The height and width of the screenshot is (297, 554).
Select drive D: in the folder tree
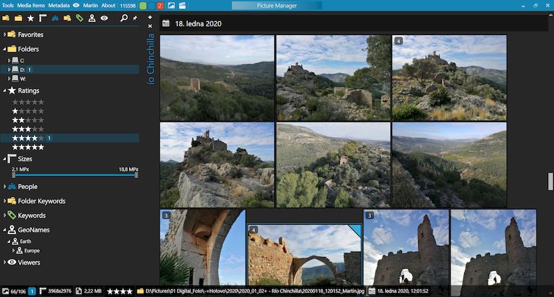(x=70, y=70)
